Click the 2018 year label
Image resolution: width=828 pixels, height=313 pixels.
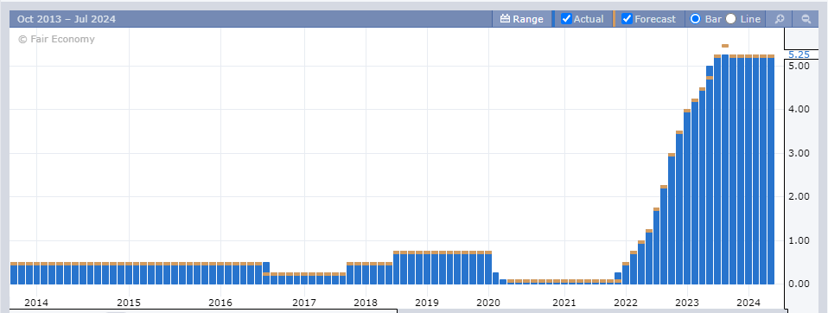pyautogui.click(x=366, y=303)
